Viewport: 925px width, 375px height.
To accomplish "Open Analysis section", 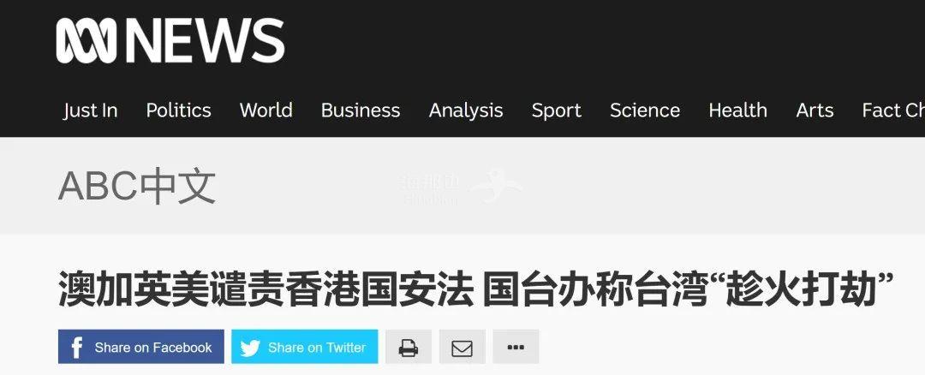I will [x=466, y=110].
